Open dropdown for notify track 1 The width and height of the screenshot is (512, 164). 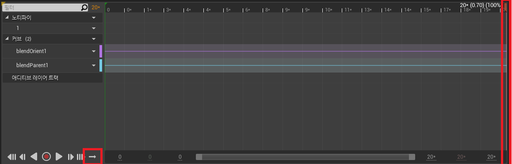click(94, 28)
